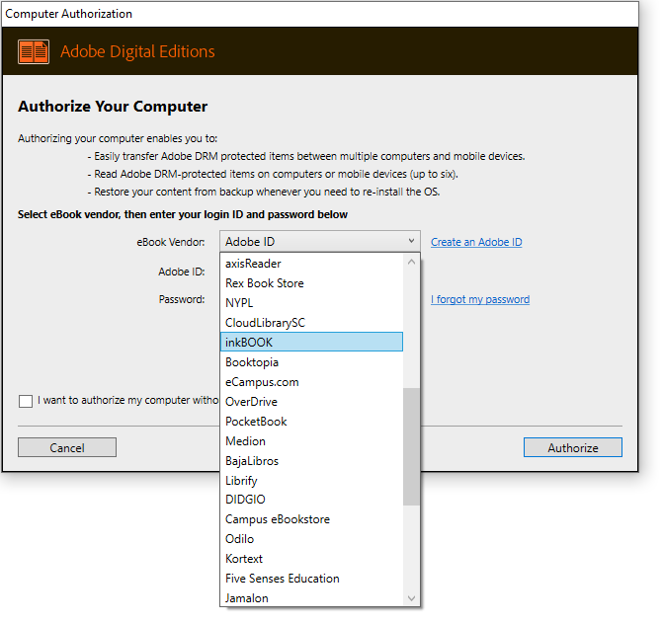Tick the authorize without ID checkbox

click(x=26, y=401)
